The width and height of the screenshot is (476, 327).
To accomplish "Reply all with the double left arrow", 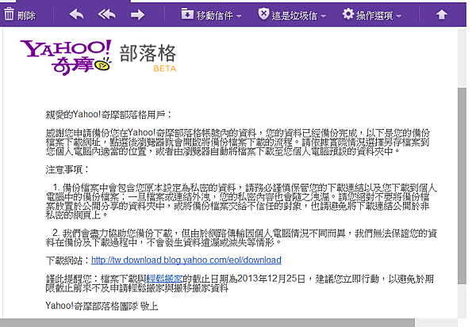I will (106, 14).
